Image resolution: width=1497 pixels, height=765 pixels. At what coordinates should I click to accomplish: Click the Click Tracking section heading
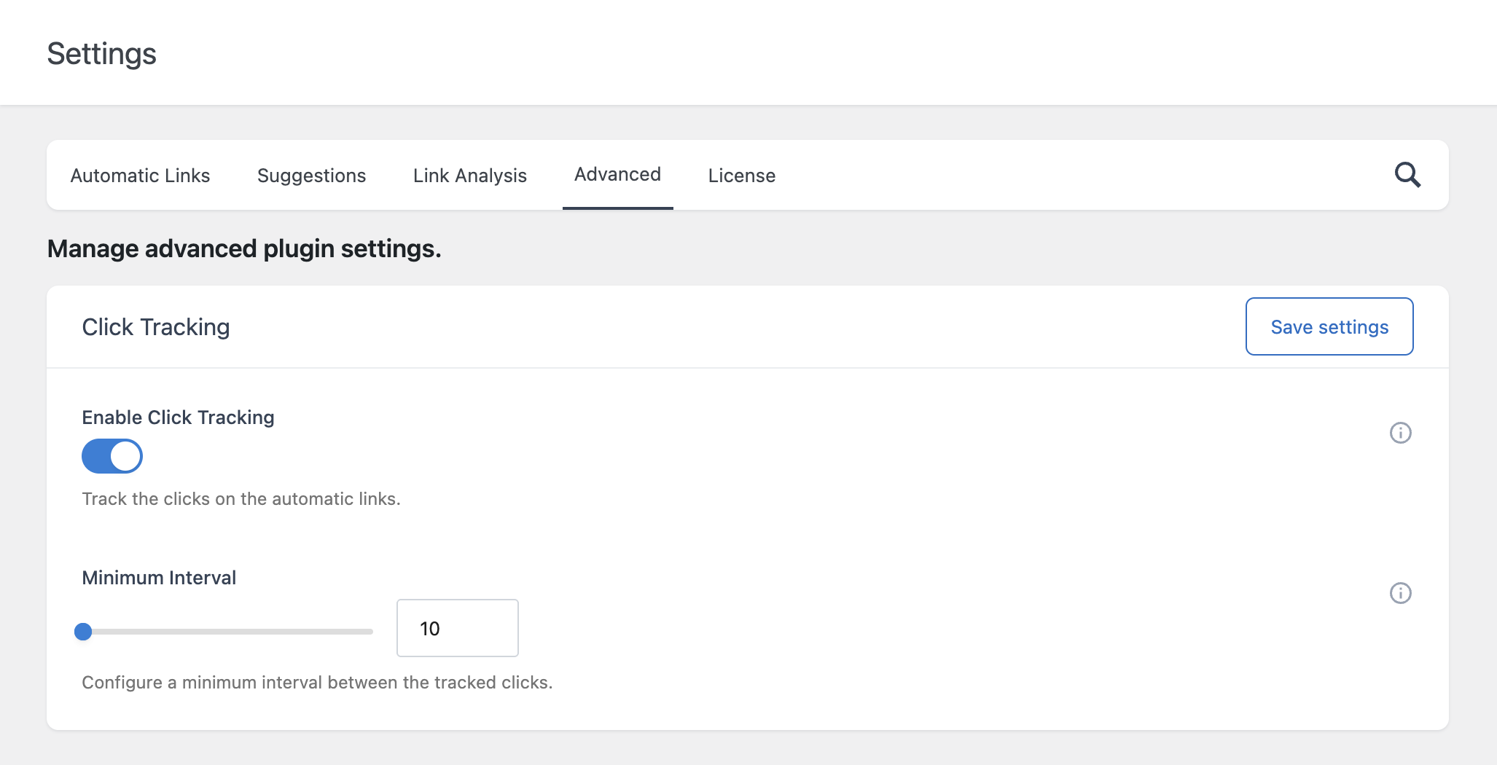tap(156, 327)
